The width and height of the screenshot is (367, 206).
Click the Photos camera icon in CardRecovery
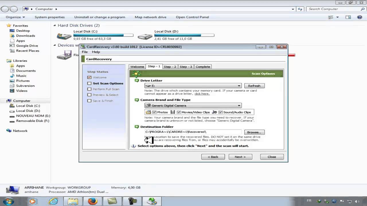(148, 112)
